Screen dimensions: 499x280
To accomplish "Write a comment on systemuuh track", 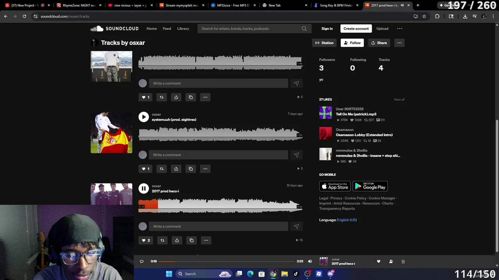I will [218, 155].
